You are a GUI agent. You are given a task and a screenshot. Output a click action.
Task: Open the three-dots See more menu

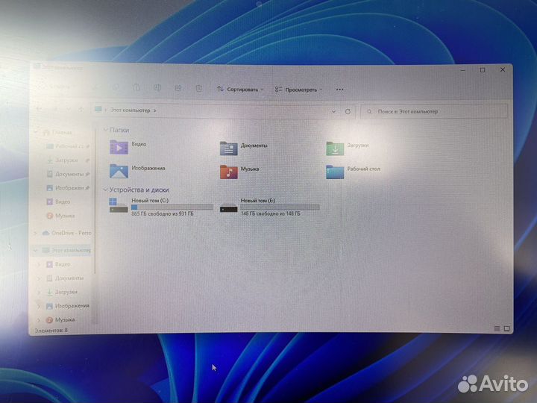click(340, 90)
